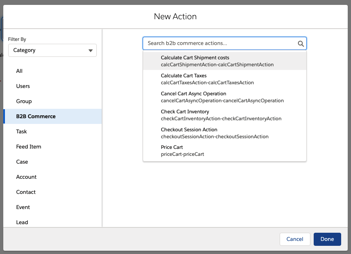Click the Done button
The image size is (351, 254).
[x=327, y=239]
